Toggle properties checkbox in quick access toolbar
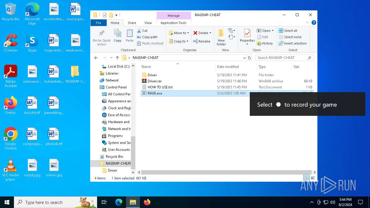370x208 pixels. [105, 15]
